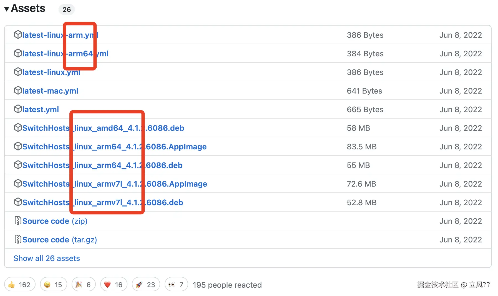The image size is (498, 296).
Task: Click the package icon beside linux_armv7l .deb
Action: [18, 202]
